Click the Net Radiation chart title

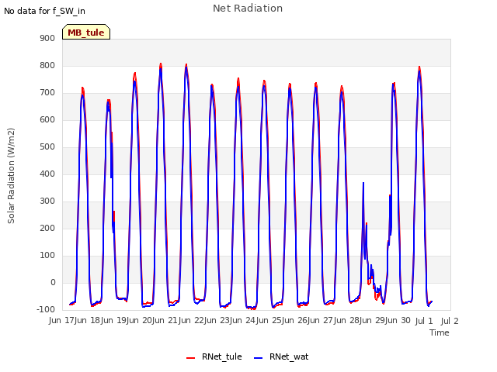pyautogui.click(x=248, y=9)
